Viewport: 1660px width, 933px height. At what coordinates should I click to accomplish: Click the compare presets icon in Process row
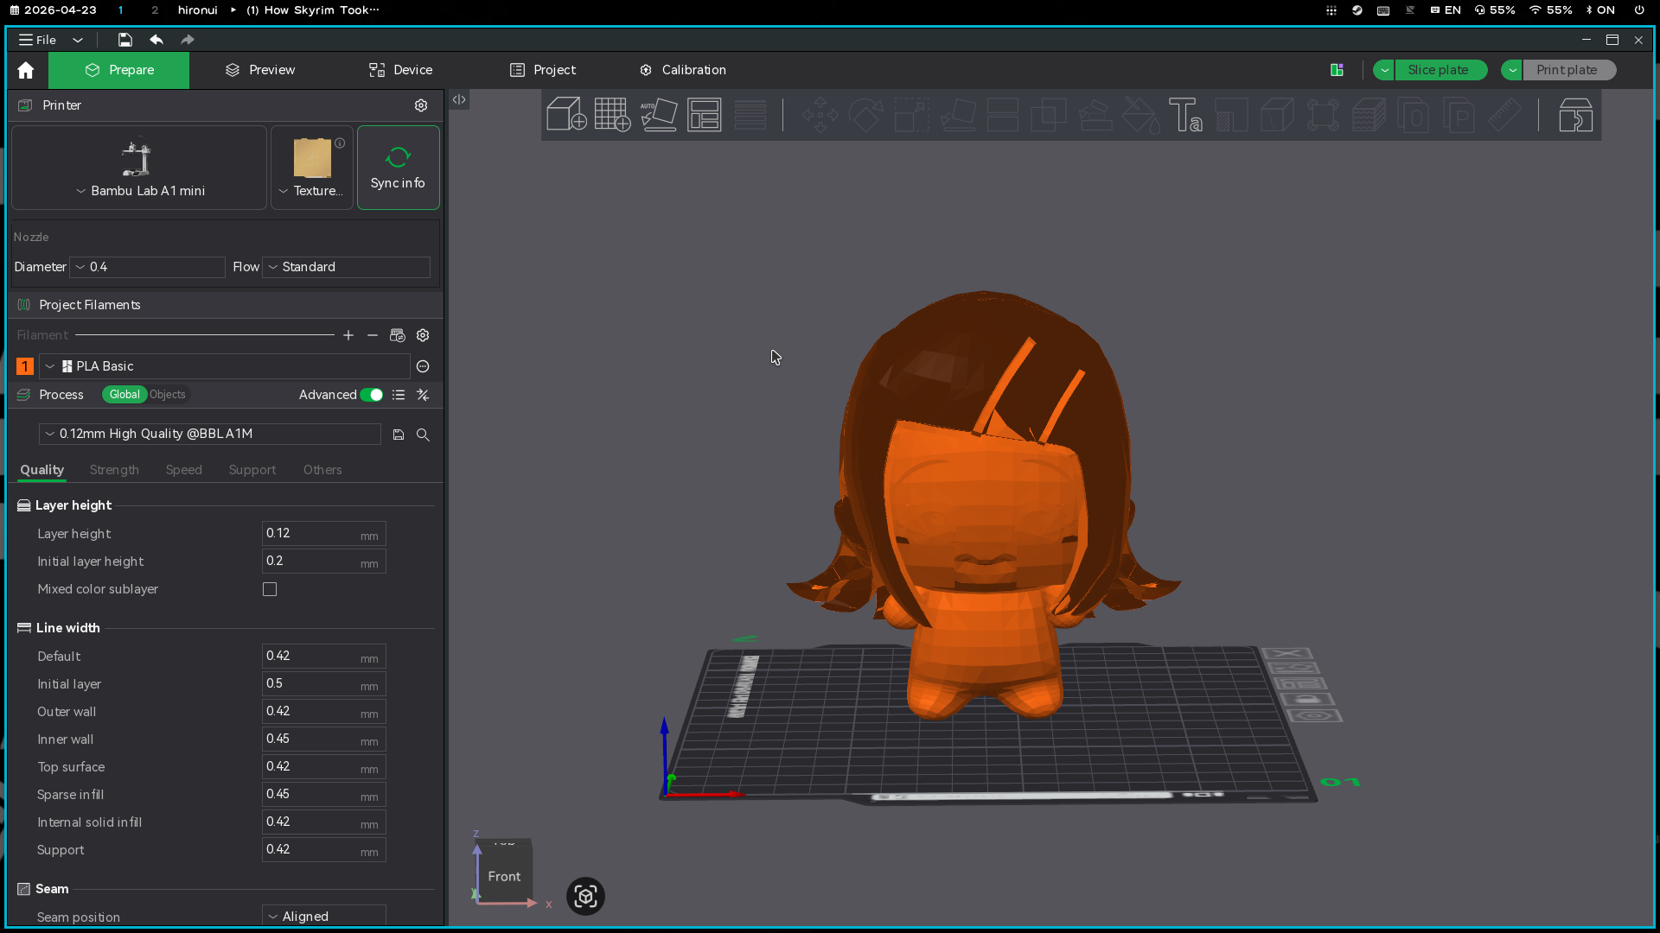point(423,395)
